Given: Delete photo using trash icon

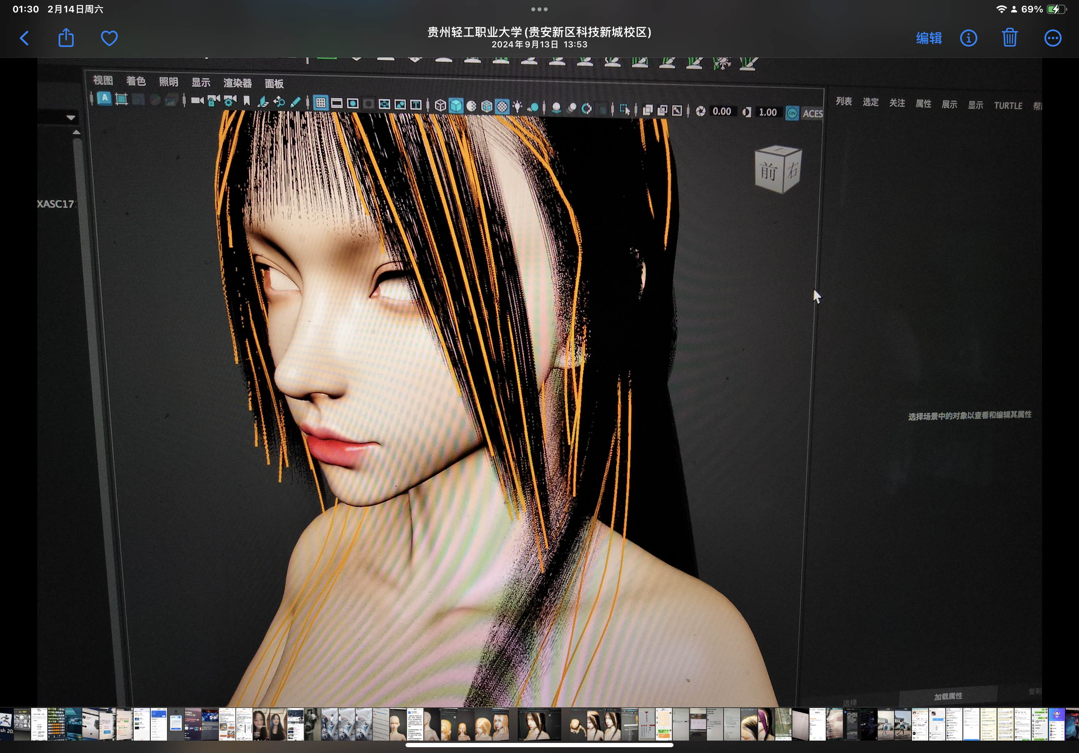Looking at the screenshot, I should (1009, 38).
